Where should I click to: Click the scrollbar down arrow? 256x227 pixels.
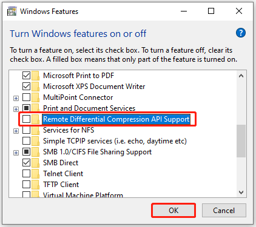click(x=241, y=192)
